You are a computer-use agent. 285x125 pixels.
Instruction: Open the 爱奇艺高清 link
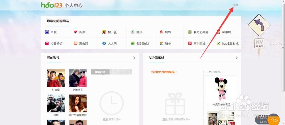pos(201,32)
